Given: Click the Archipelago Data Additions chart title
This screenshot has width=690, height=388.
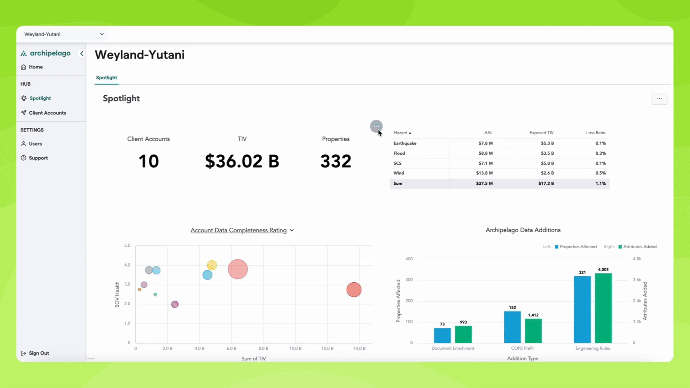Looking at the screenshot, I should (x=523, y=230).
